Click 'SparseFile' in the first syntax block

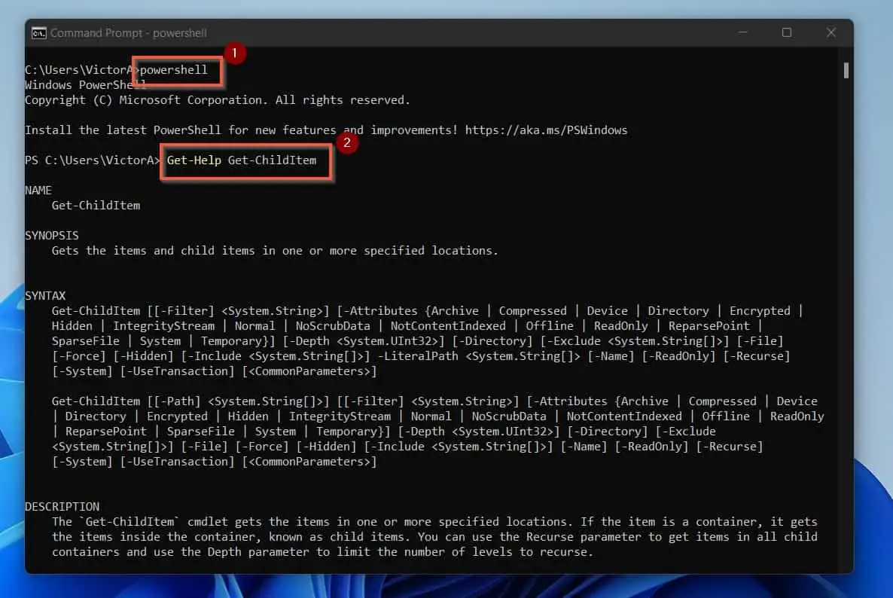(x=85, y=341)
